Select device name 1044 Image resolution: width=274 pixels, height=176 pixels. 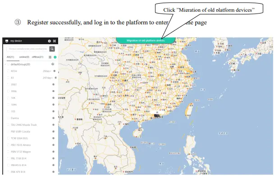pos(14,105)
